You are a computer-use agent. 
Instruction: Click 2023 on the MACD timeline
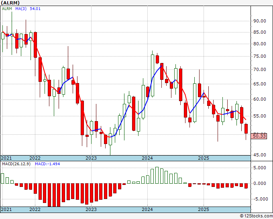(91, 209)
